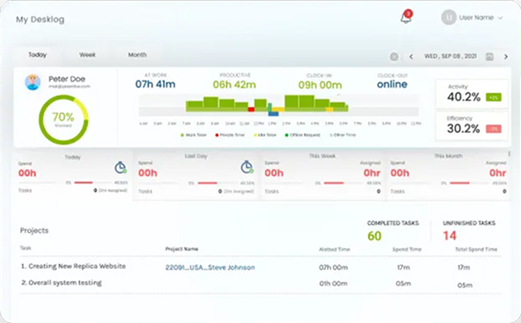Click the Activity 40.2% card

pyautogui.click(x=471, y=94)
